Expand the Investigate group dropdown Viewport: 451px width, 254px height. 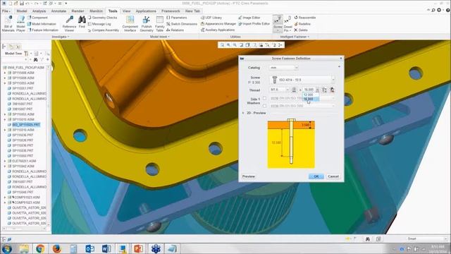(x=61, y=37)
